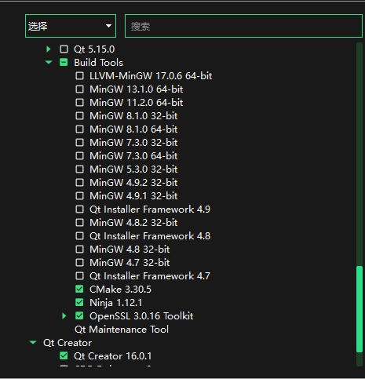This screenshot has width=365, height=379.
Task: Select the MinGW 11.2.0 64-bit label
Action: [137, 102]
